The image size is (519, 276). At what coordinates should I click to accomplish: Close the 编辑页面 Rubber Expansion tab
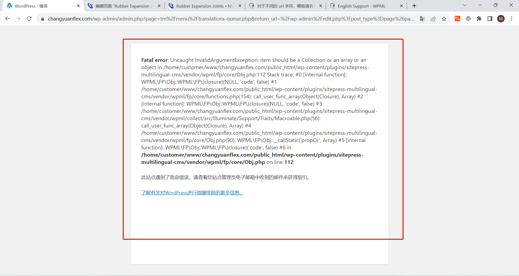[159, 6]
